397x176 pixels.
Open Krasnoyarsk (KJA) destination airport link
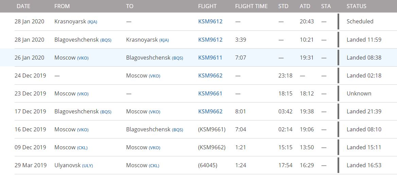[x=147, y=40]
